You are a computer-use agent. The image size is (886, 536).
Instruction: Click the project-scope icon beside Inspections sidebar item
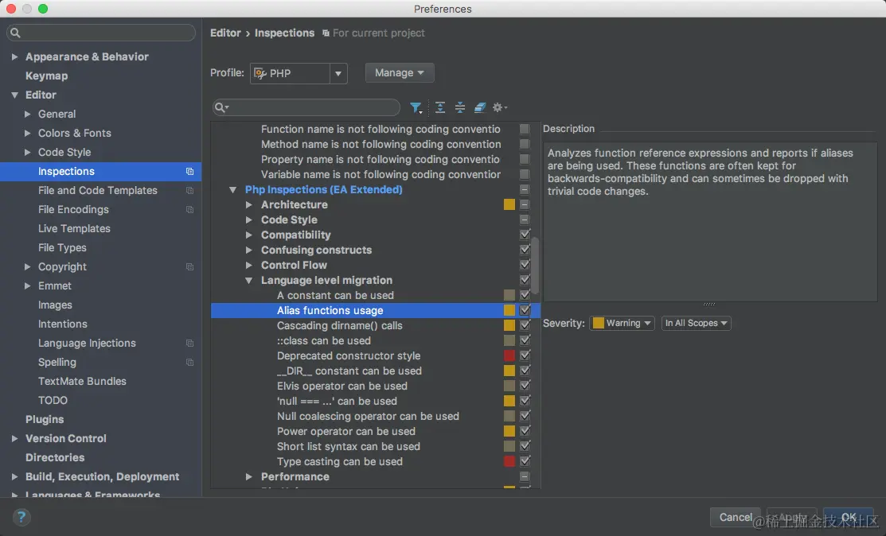pyautogui.click(x=189, y=172)
